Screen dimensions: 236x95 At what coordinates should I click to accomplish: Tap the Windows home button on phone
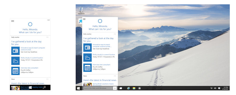(30, 87)
